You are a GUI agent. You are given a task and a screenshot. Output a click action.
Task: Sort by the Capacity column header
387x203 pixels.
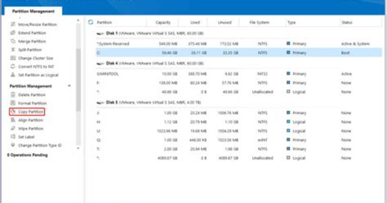pyautogui.click(x=163, y=22)
